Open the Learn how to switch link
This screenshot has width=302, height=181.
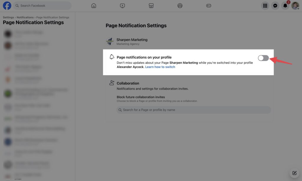click(160, 67)
